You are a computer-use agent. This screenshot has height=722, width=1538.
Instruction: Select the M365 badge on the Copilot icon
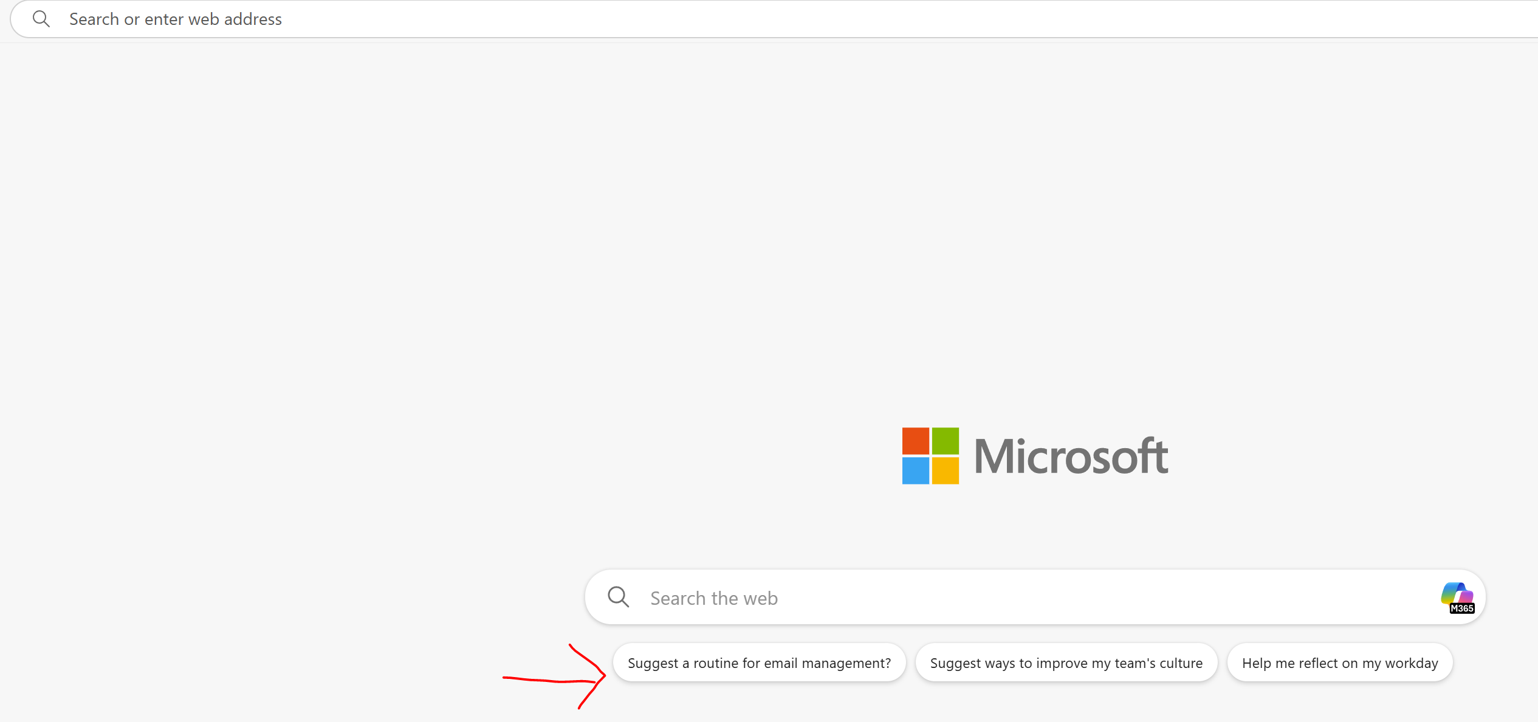click(x=1461, y=607)
